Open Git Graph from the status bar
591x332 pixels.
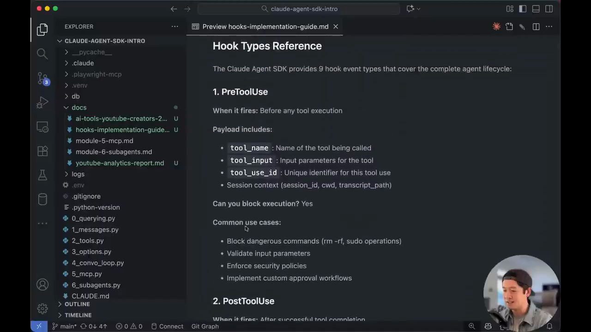pyautogui.click(x=205, y=326)
